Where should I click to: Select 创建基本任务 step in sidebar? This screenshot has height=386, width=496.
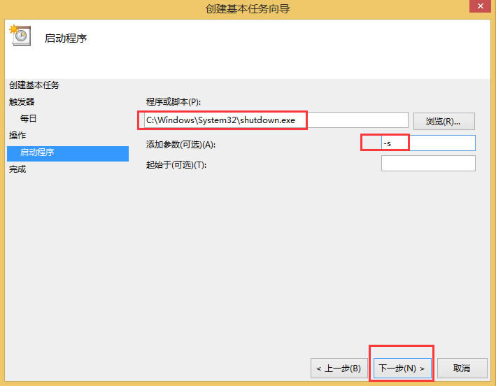click(34, 85)
